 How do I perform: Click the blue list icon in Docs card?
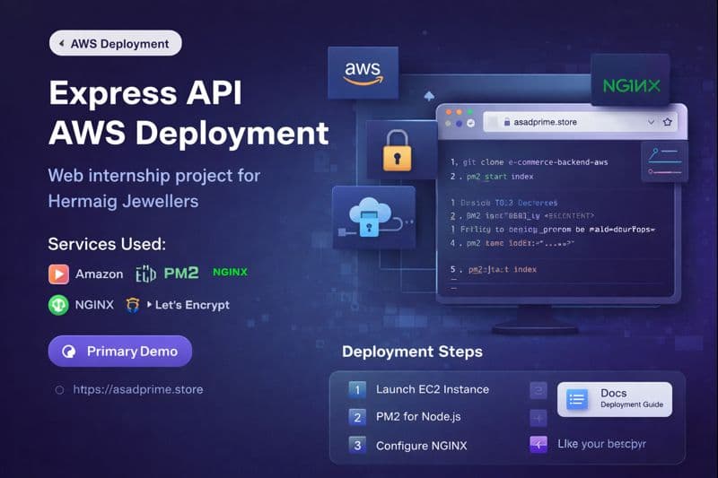pos(576,399)
